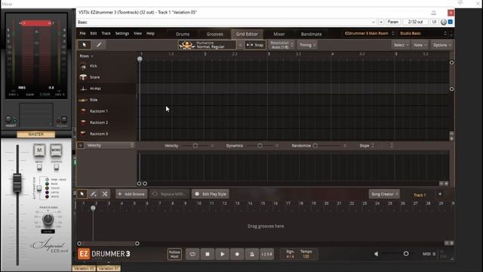
Task: Toggle the Automation mode switch
Action: pyautogui.click(x=38, y=188)
